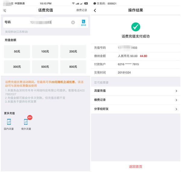Viewport: 181px width, 172px height.
Task: Pick the 500元 recharge amount
Action: pyautogui.click(x=45, y=67)
